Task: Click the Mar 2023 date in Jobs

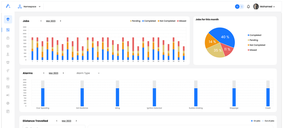Action: [x=51, y=21]
